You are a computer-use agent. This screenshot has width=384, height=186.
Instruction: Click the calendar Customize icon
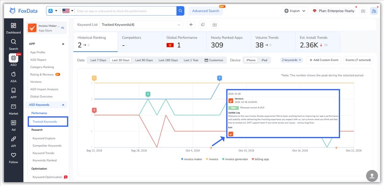[206, 60]
